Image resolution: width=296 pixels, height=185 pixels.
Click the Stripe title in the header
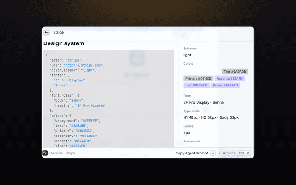(59, 32)
